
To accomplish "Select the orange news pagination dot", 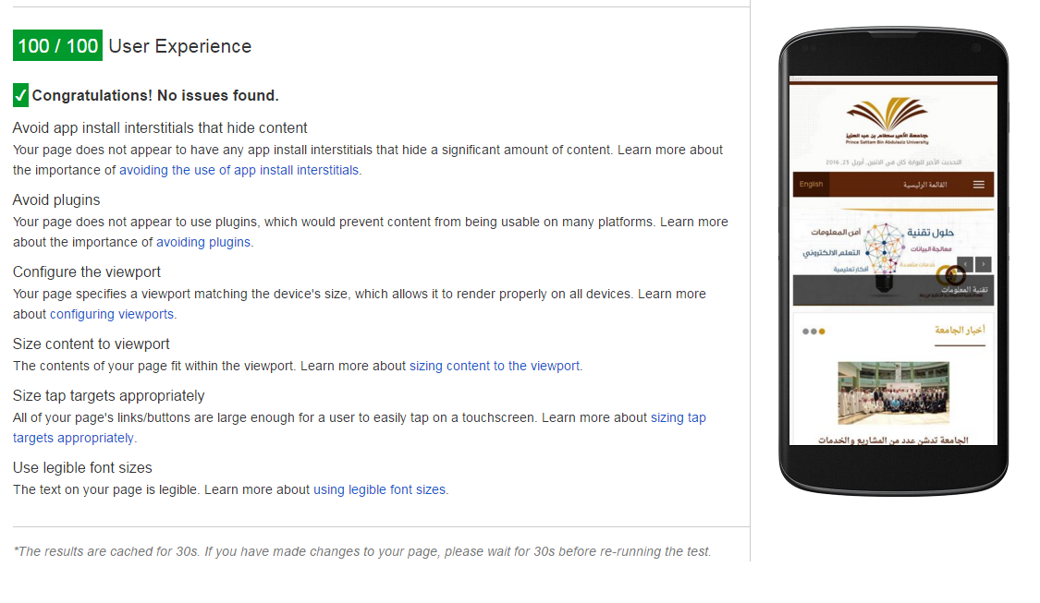I will coord(822,332).
